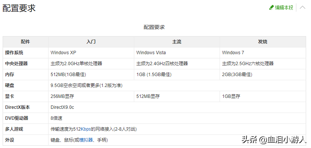This screenshot has width=311, height=148.
Task: Click the centered 配置要求 table caption
Action: tap(154, 27)
